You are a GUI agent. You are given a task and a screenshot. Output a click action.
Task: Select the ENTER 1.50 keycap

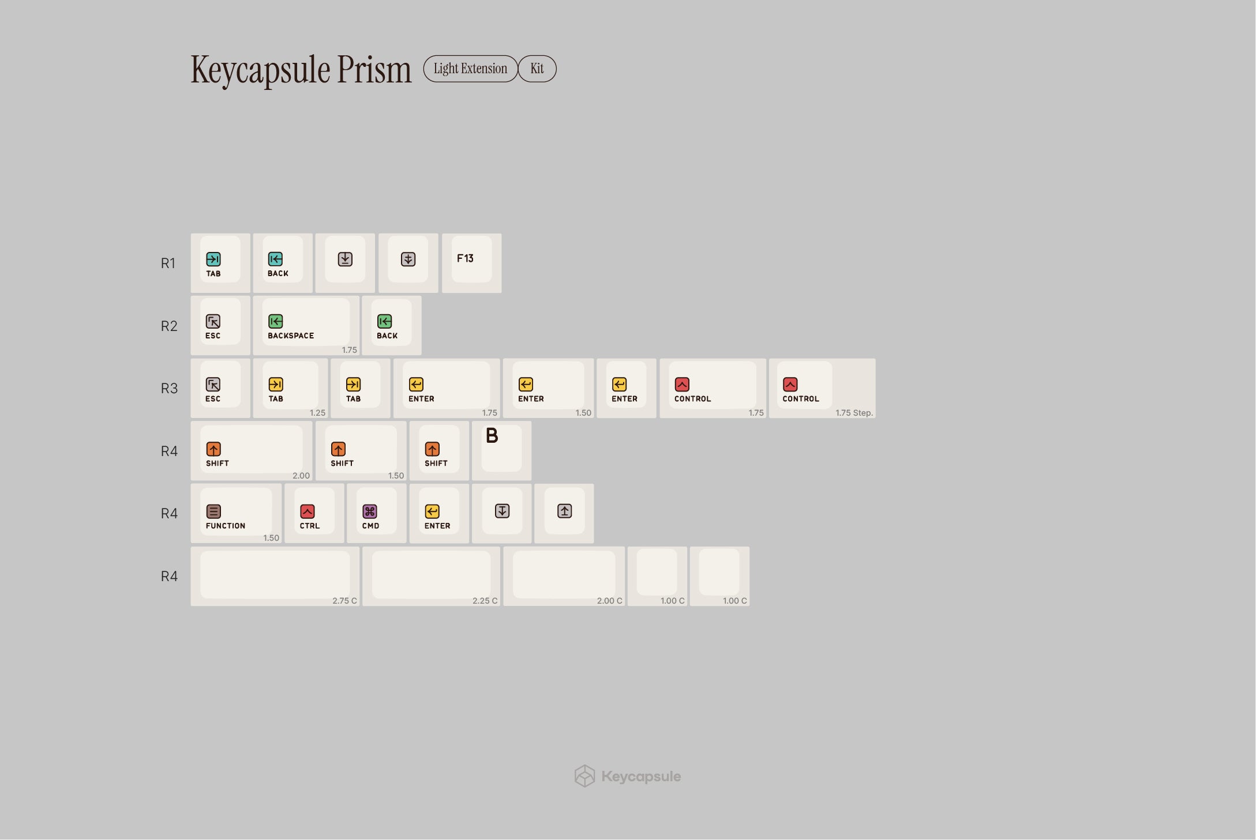[548, 388]
